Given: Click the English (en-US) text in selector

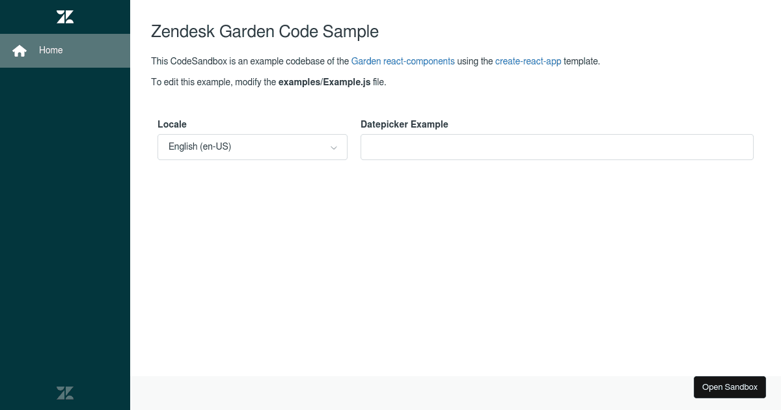Looking at the screenshot, I should tap(200, 146).
